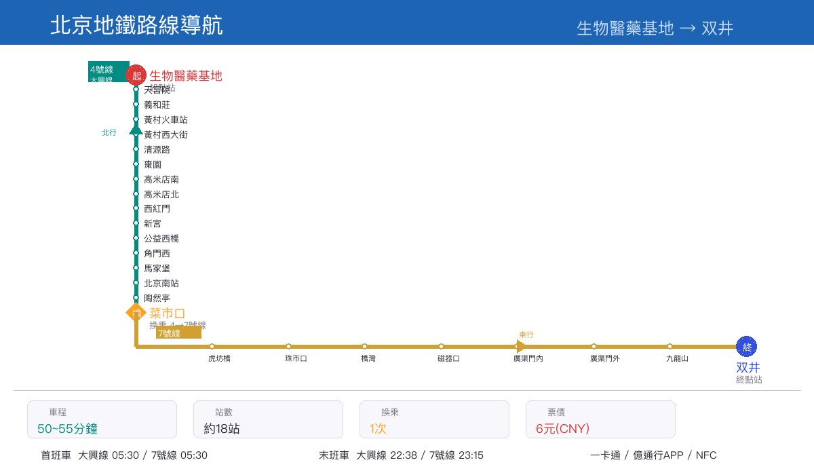Select 九龍山 station on Line 7
Viewport: 814px width, 475px height.
coord(670,347)
